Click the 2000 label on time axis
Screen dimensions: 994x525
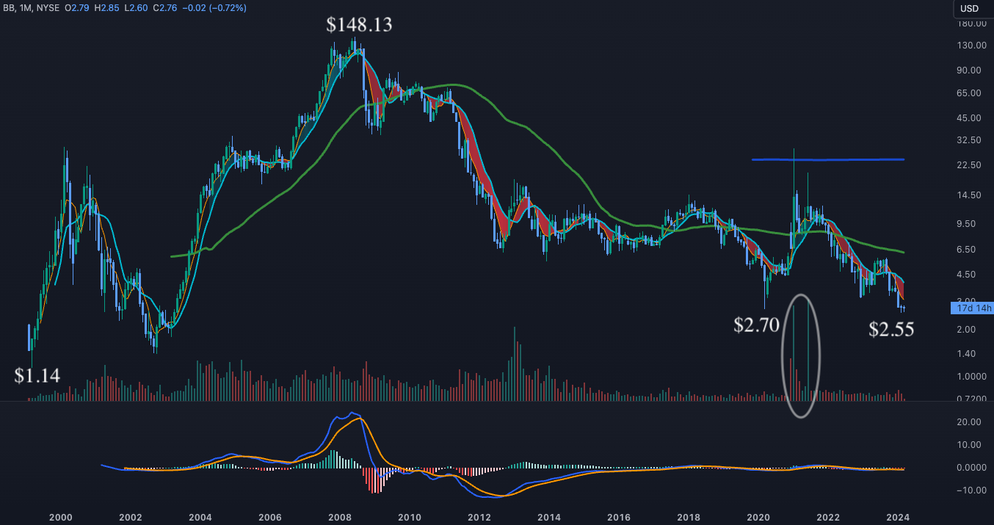click(60, 516)
